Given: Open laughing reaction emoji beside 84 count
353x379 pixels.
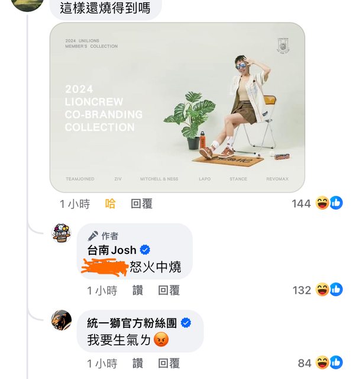Looking at the screenshot, I should (x=322, y=362).
